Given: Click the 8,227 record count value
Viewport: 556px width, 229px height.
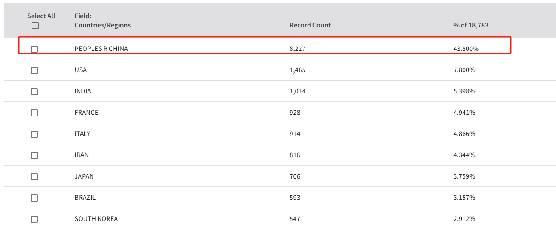Looking at the screenshot, I should point(297,49).
